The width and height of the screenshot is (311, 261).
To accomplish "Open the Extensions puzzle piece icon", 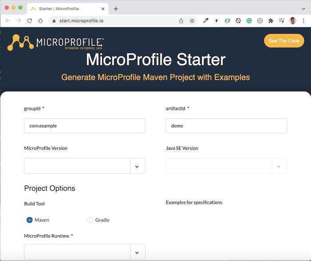I will (x=271, y=20).
